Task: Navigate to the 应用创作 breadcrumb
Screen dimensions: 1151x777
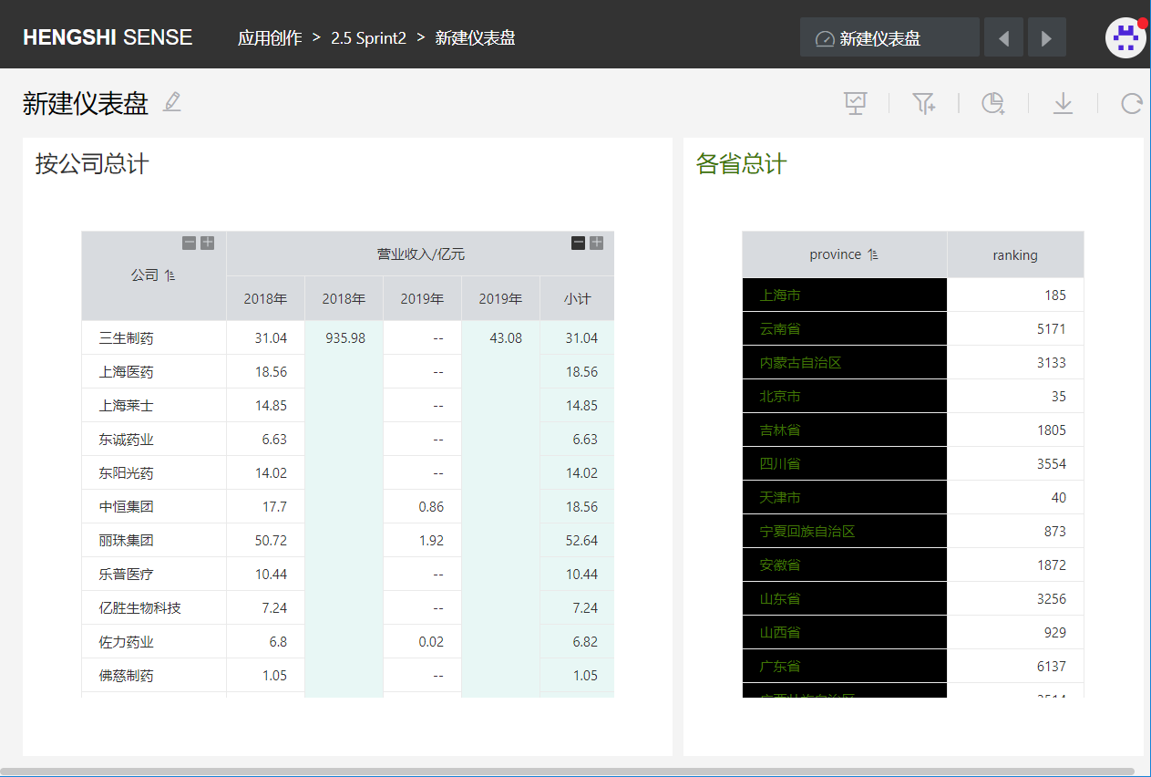Action: [270, 38]
